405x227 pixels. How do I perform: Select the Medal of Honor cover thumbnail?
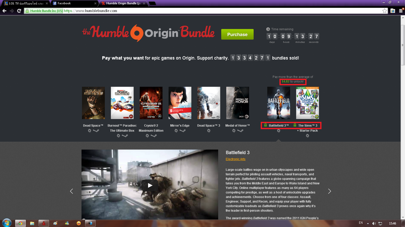click(238, 103)
